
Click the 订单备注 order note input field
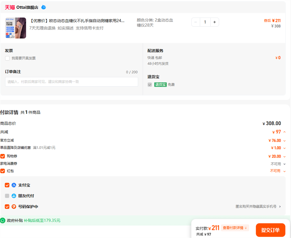pos(71,82)
